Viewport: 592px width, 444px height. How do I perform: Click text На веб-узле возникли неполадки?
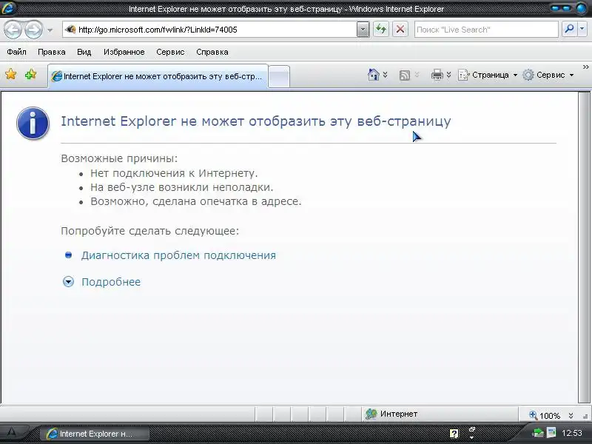coord(181,187)
